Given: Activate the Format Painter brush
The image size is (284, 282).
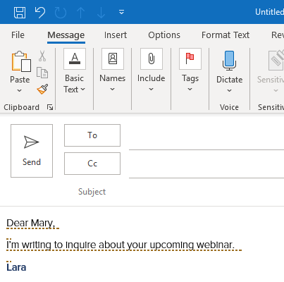Looking at the screenshot, I should click(x=42, y=89).
